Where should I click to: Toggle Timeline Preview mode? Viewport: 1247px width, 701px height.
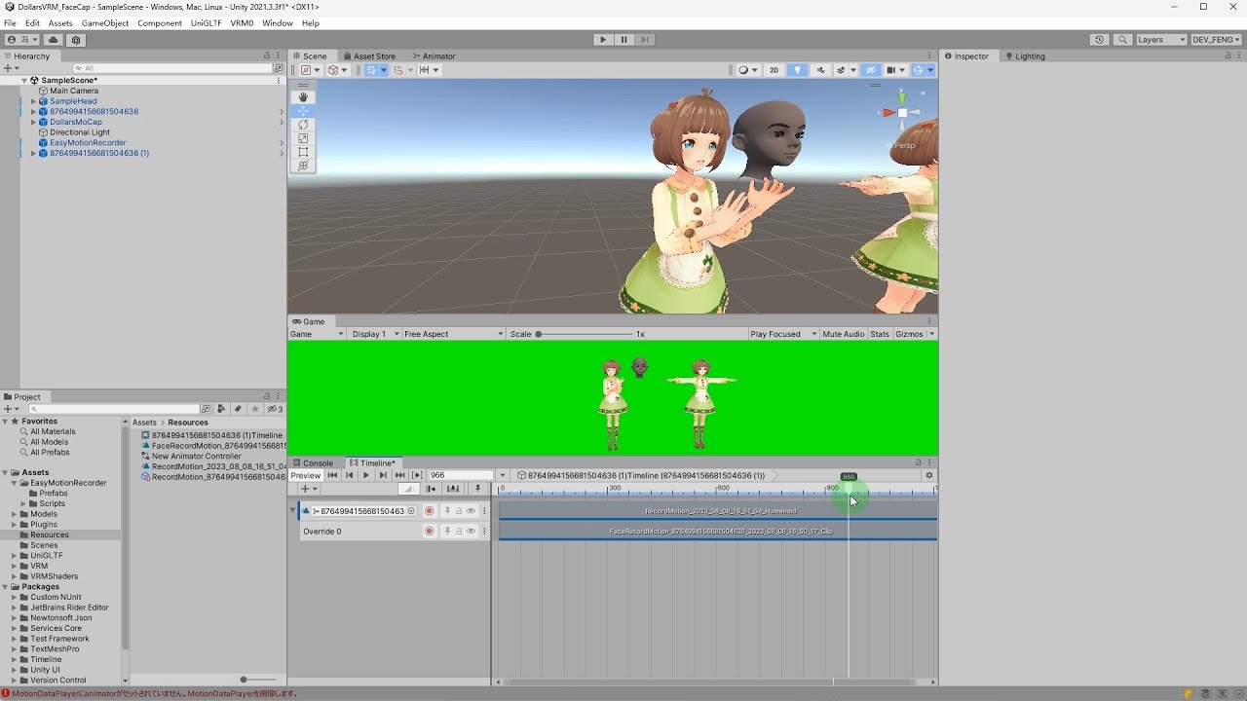pos(306,475)
